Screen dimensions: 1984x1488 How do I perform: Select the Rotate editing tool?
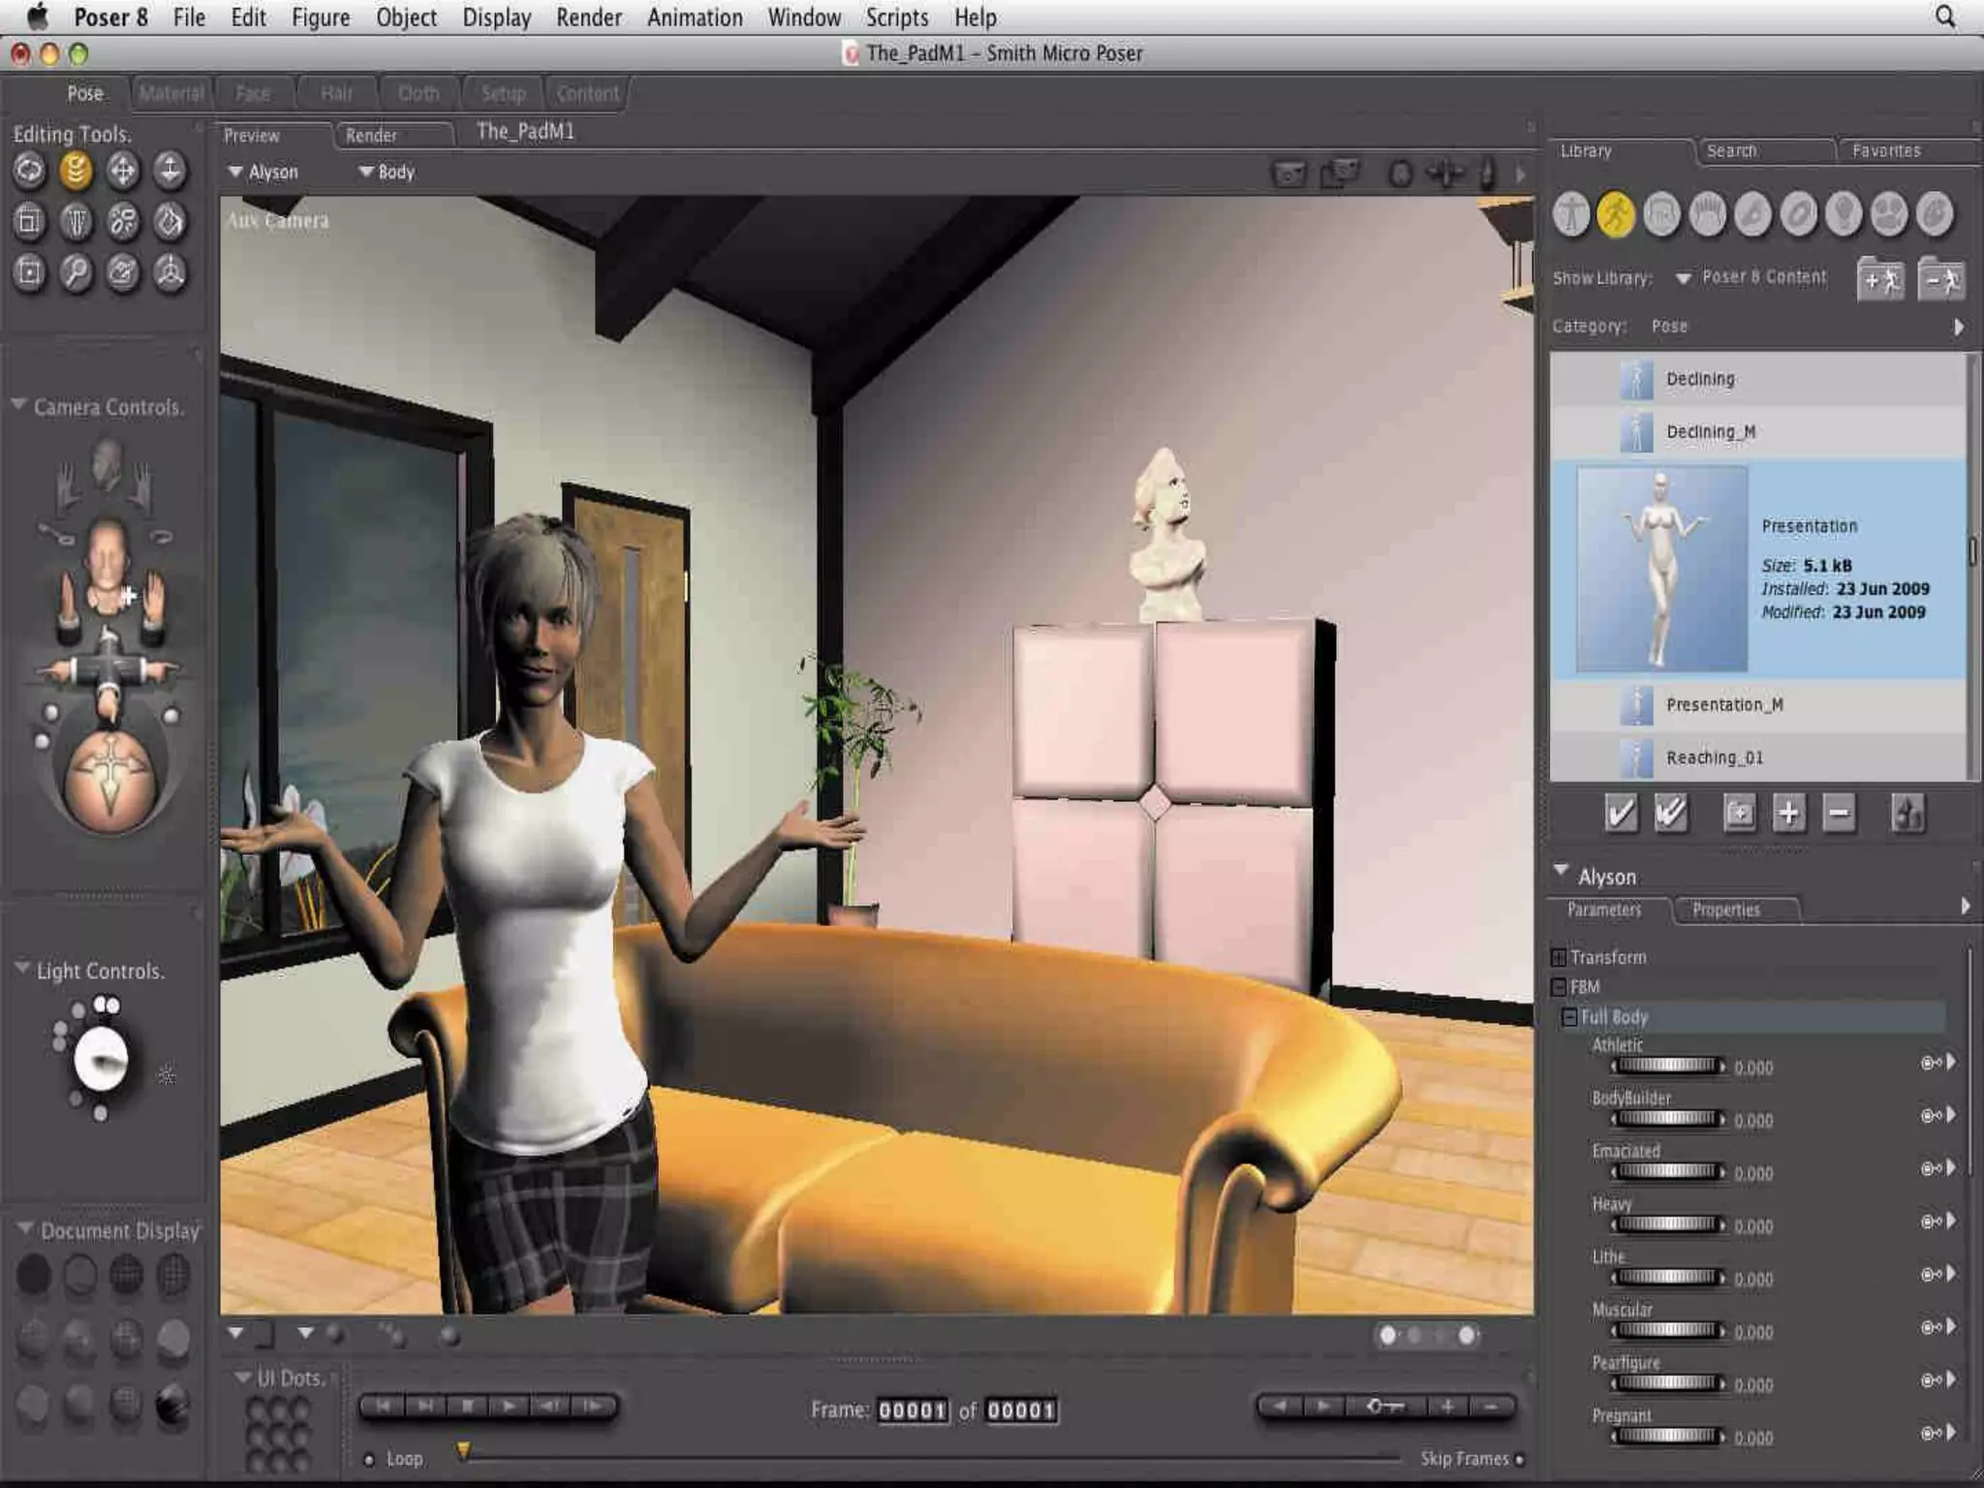(29, 171)
